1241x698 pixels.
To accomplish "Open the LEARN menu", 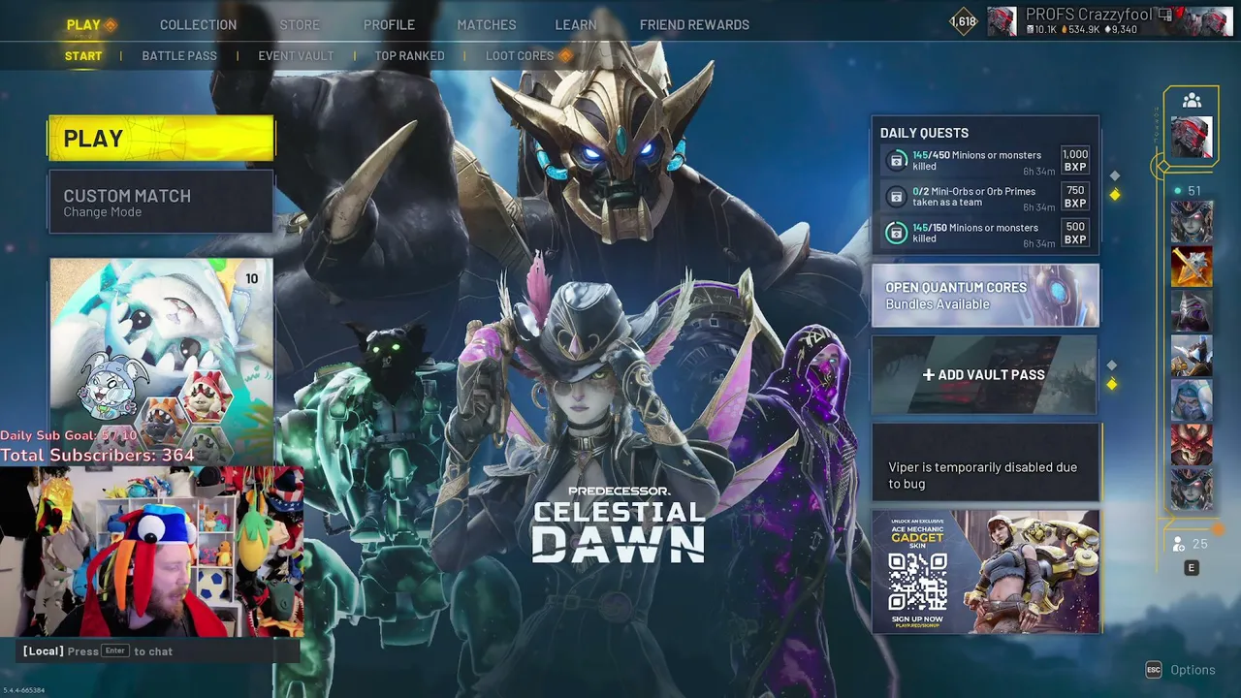I will [x=576, y=24].
